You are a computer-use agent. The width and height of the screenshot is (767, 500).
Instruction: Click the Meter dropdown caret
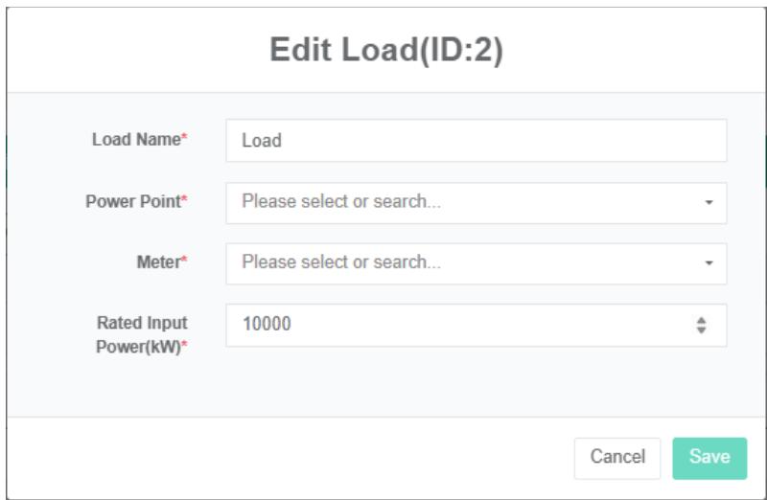709,262
